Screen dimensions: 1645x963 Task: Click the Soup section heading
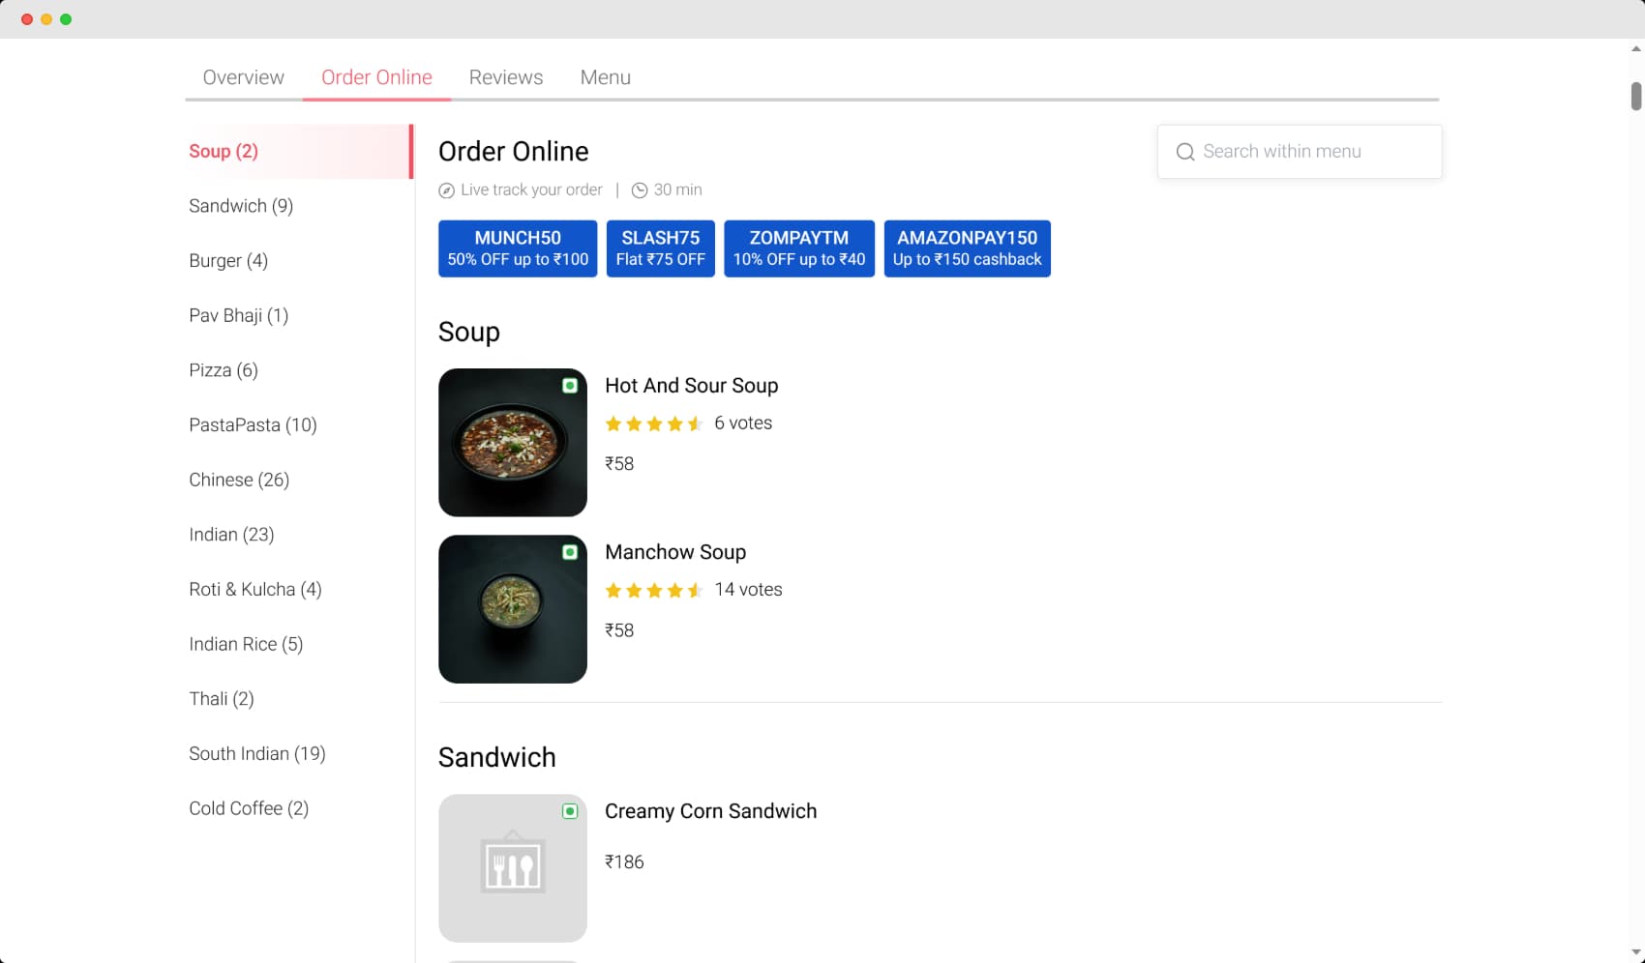[469, 332]
